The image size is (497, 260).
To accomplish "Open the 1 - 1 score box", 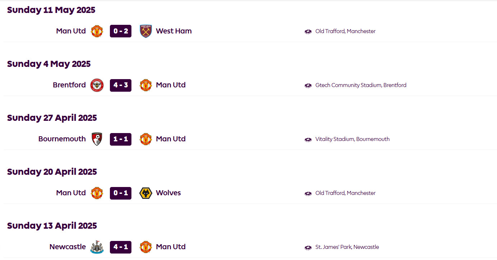I will 121,139.
